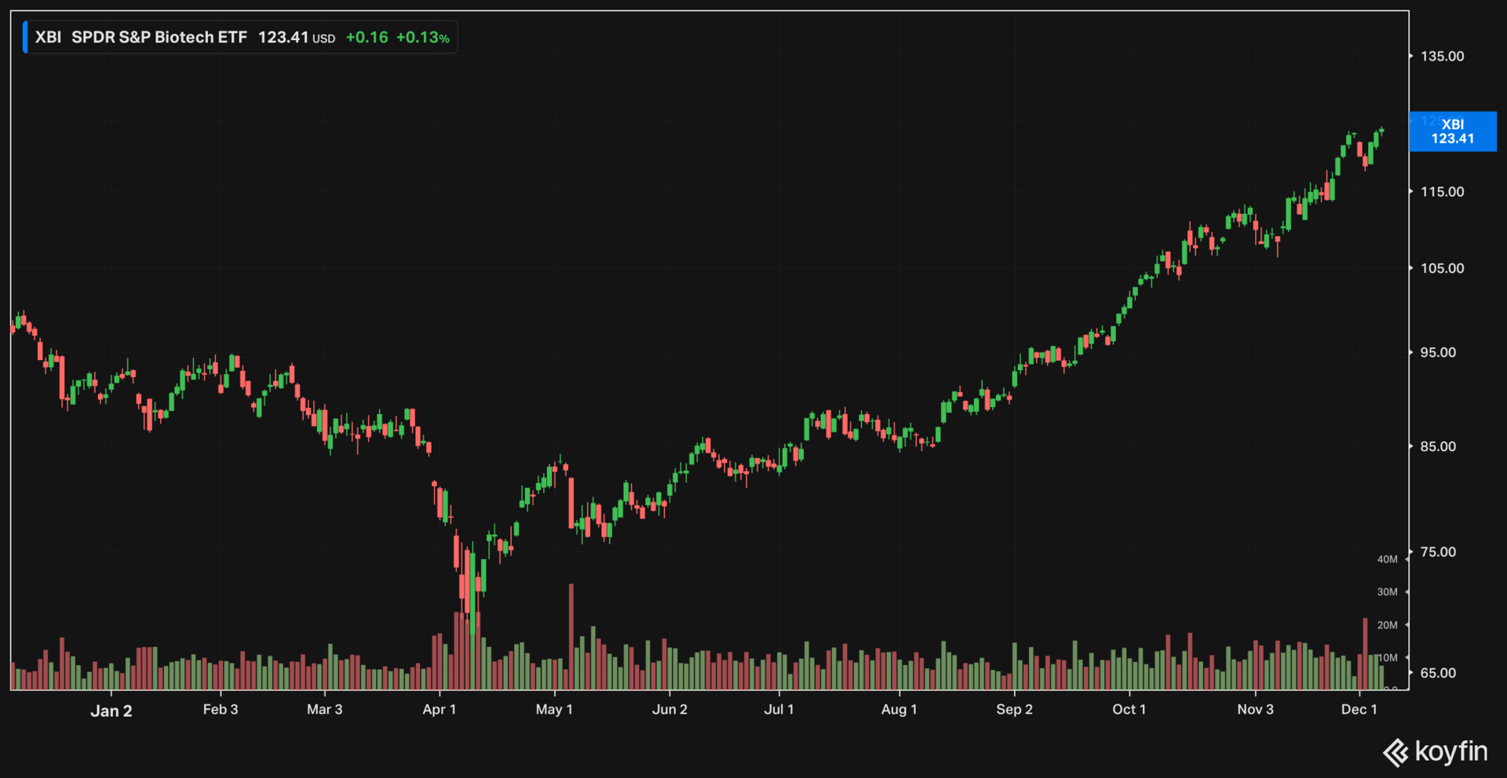Click the 115.00 price axis label
The image size is (1507, 778).
(x=1442, y=192)
